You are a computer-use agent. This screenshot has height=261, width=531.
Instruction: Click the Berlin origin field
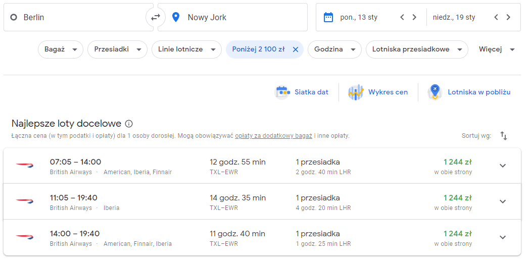pyautogui.click(x=79, y=17)
